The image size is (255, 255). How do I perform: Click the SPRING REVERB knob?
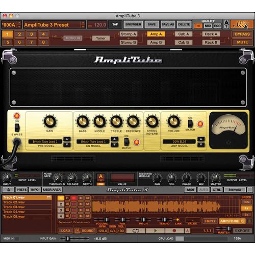(152, 121)
